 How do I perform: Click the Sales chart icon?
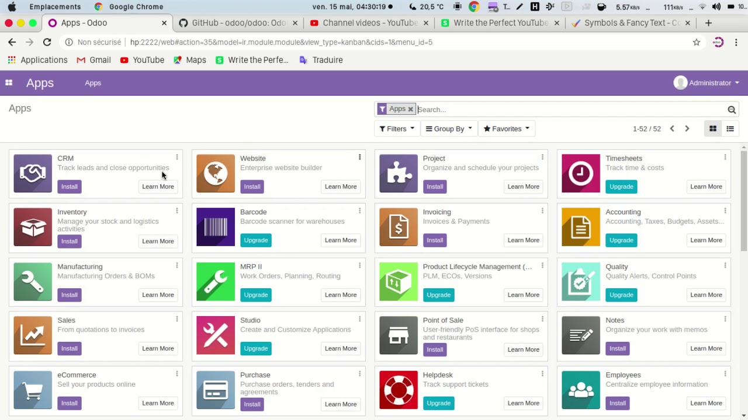pyautogui.click(x=33, y=335)
